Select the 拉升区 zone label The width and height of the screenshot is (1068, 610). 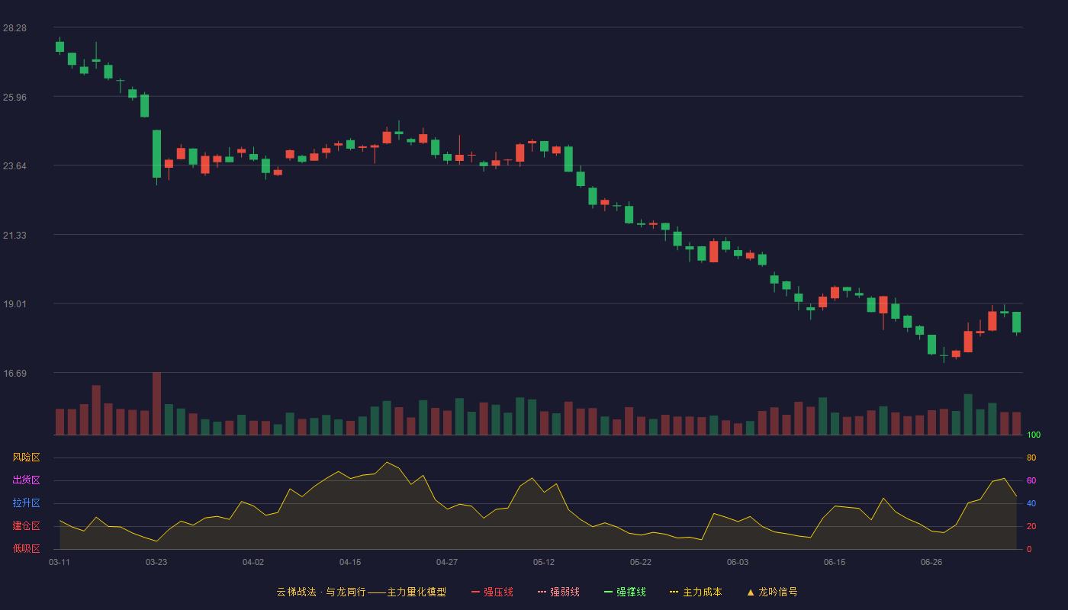click(26, 503)
